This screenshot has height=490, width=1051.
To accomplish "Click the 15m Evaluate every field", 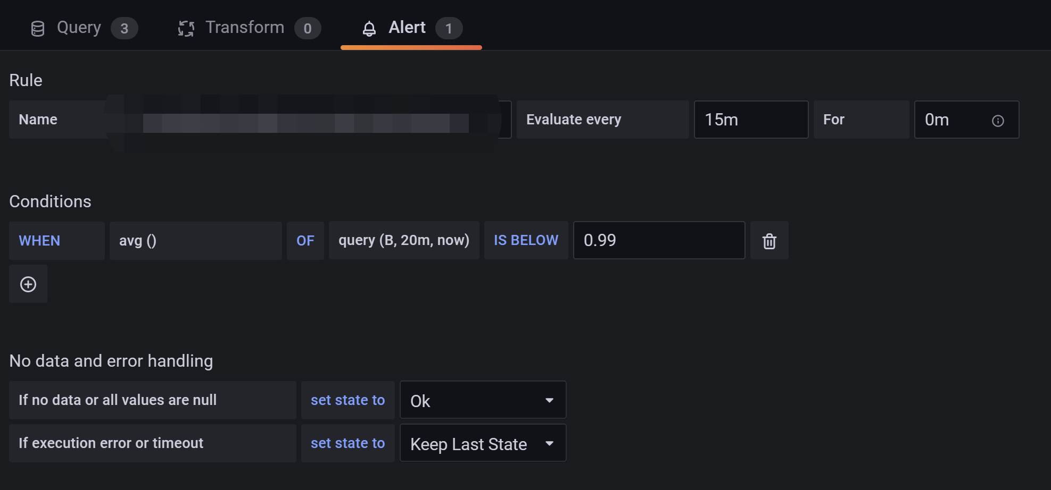I will click(751, 120).
